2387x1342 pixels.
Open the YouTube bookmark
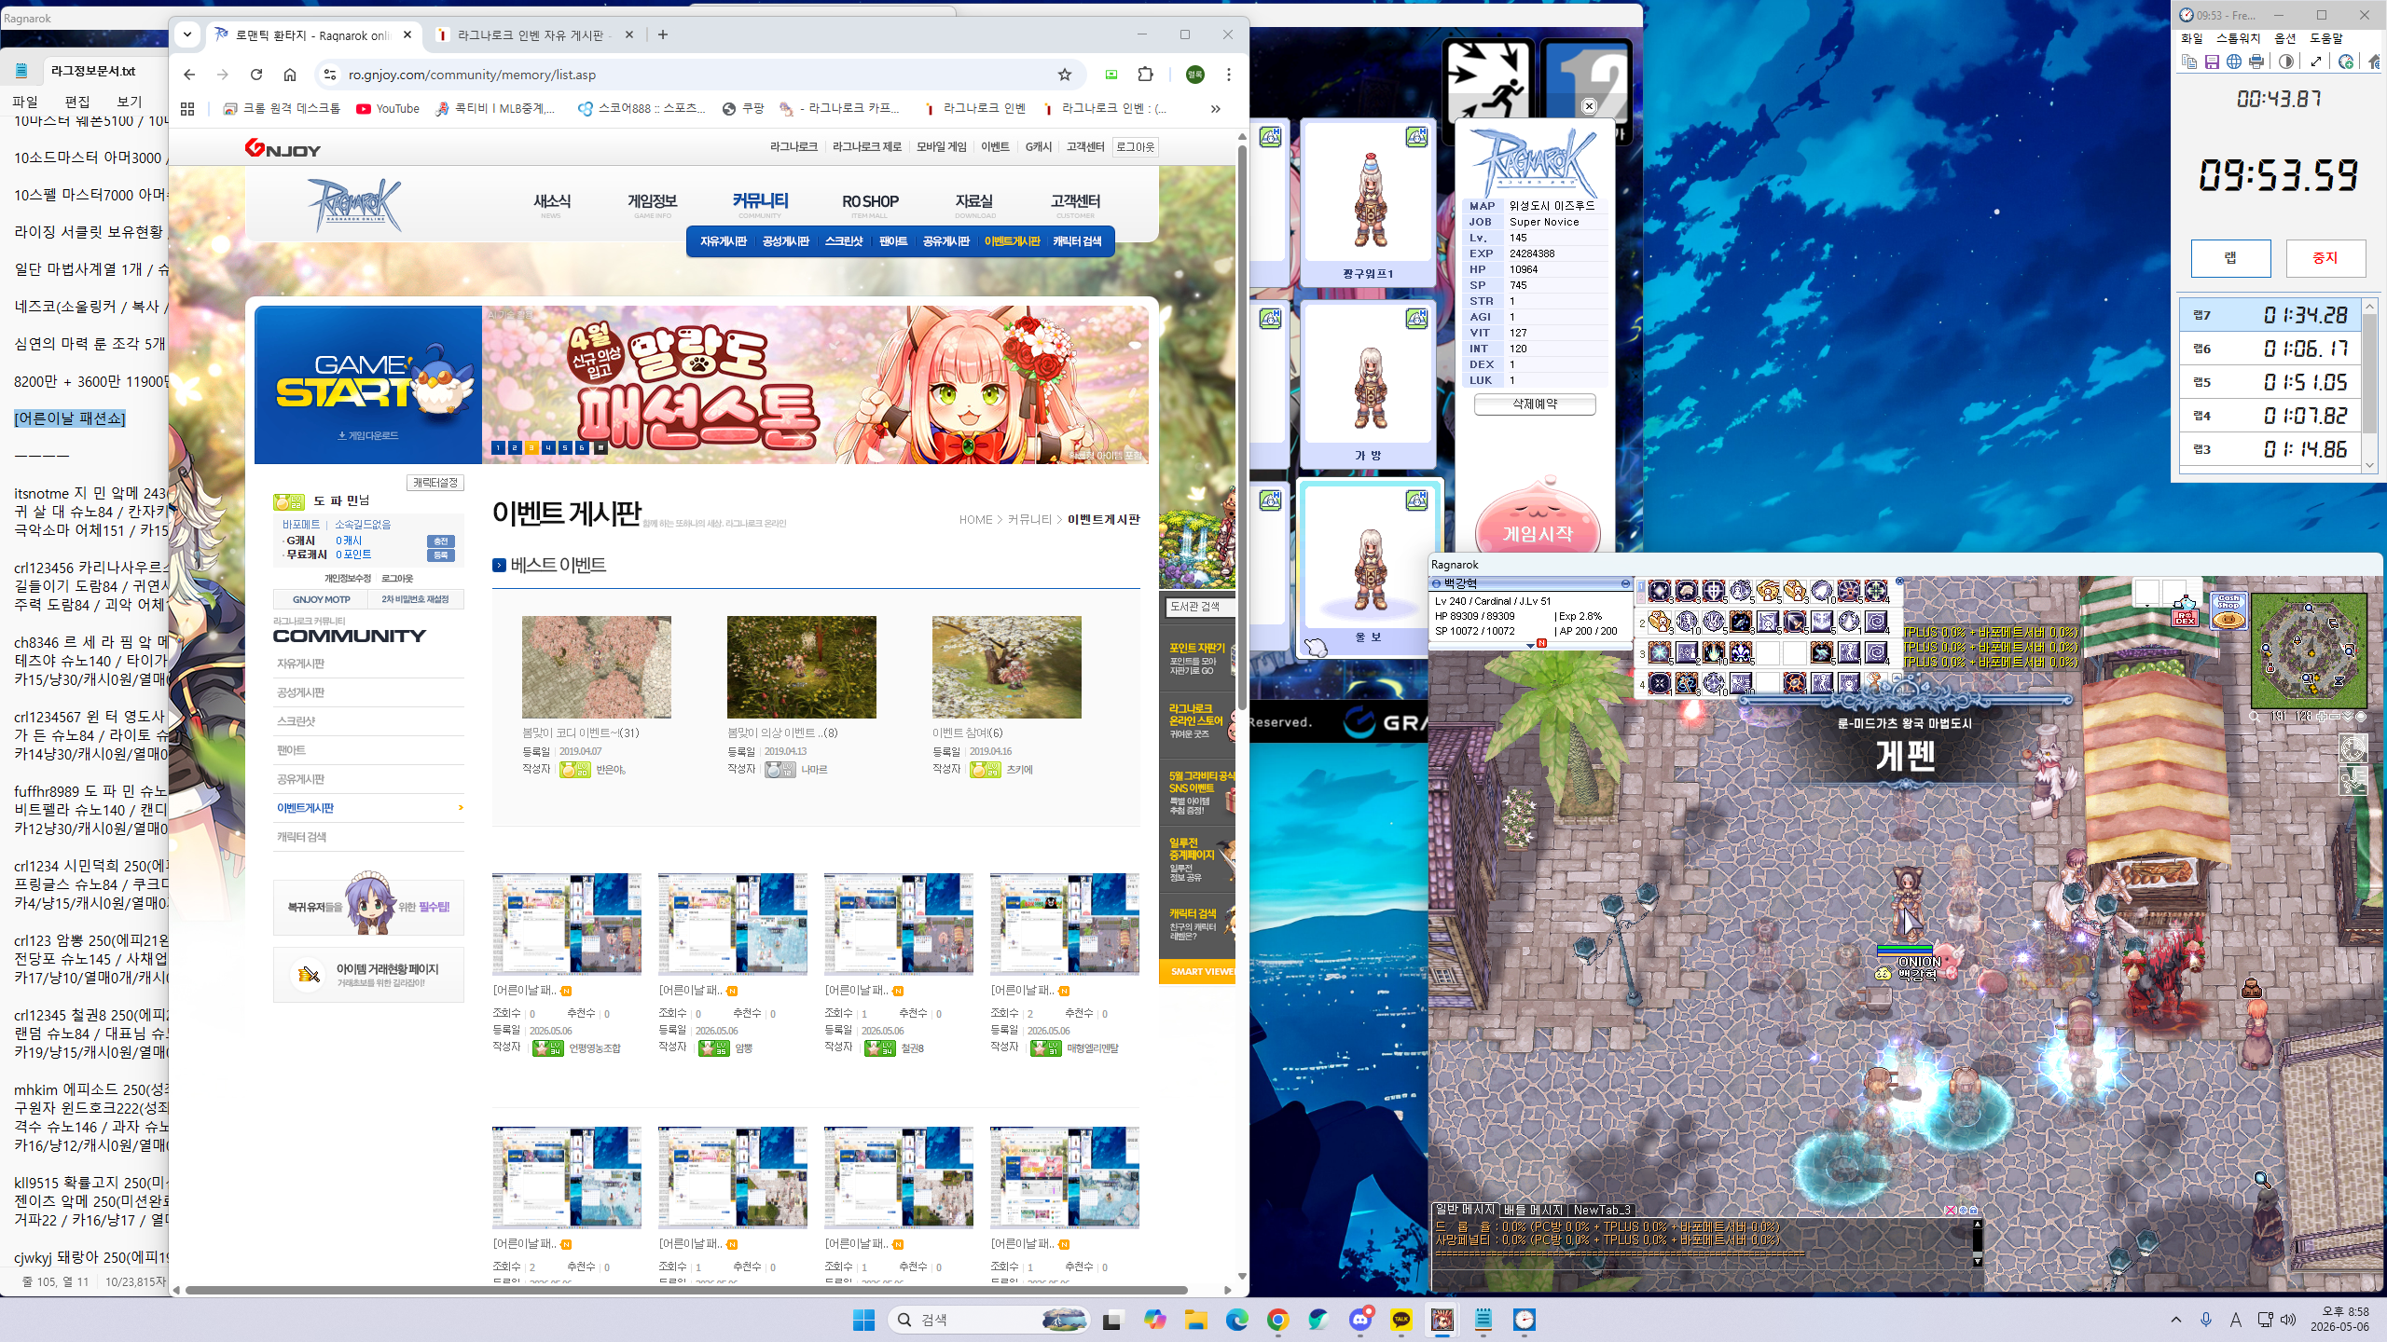388,109
